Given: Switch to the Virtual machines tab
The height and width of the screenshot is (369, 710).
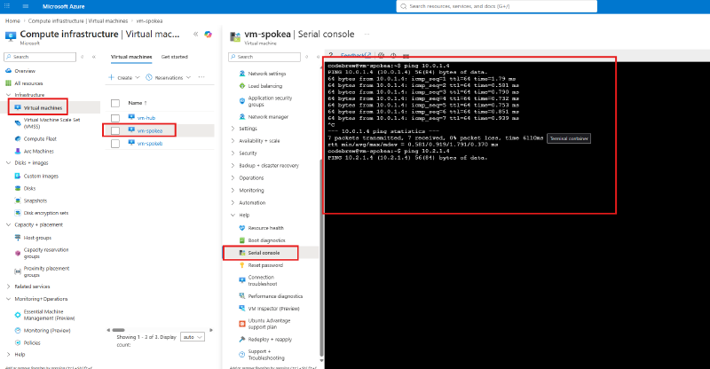Looking at the screenshot, I should (131, 57).
